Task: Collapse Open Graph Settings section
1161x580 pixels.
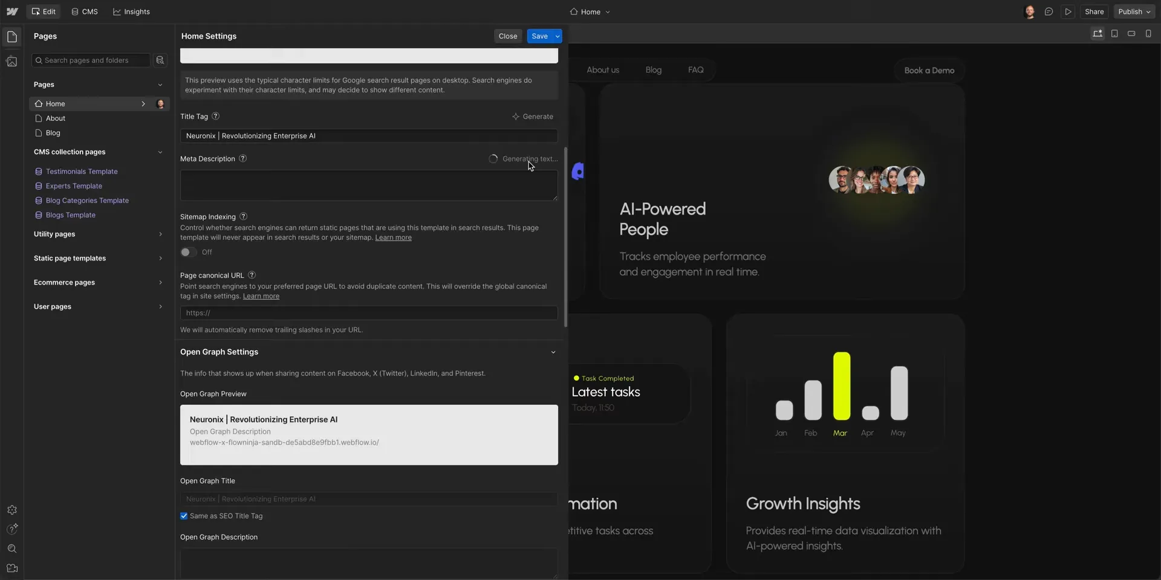Action: point(553,352)
